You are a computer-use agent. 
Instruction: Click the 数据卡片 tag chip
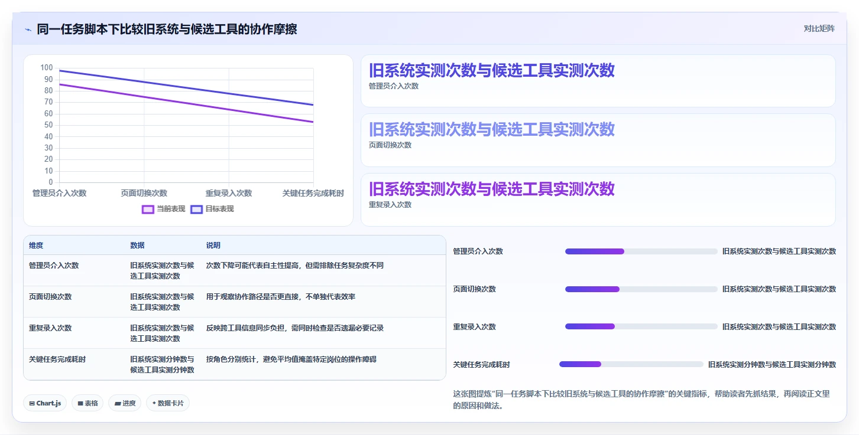(168, 403)
